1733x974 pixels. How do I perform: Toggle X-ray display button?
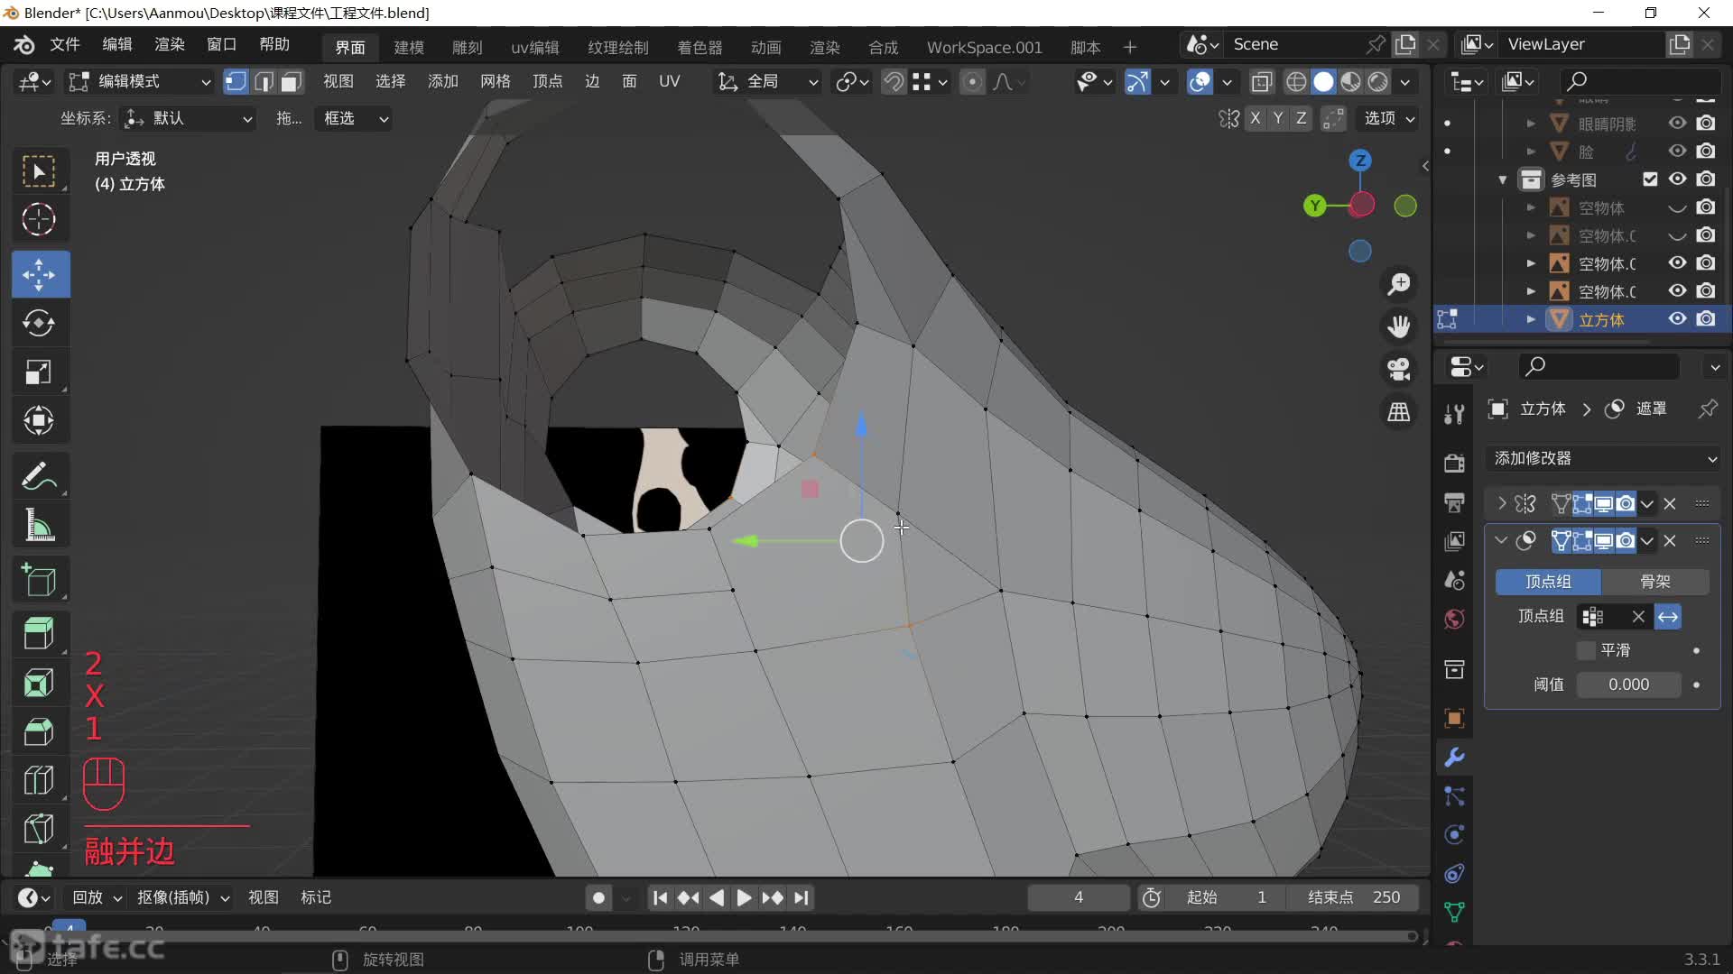click(1262, 82)
